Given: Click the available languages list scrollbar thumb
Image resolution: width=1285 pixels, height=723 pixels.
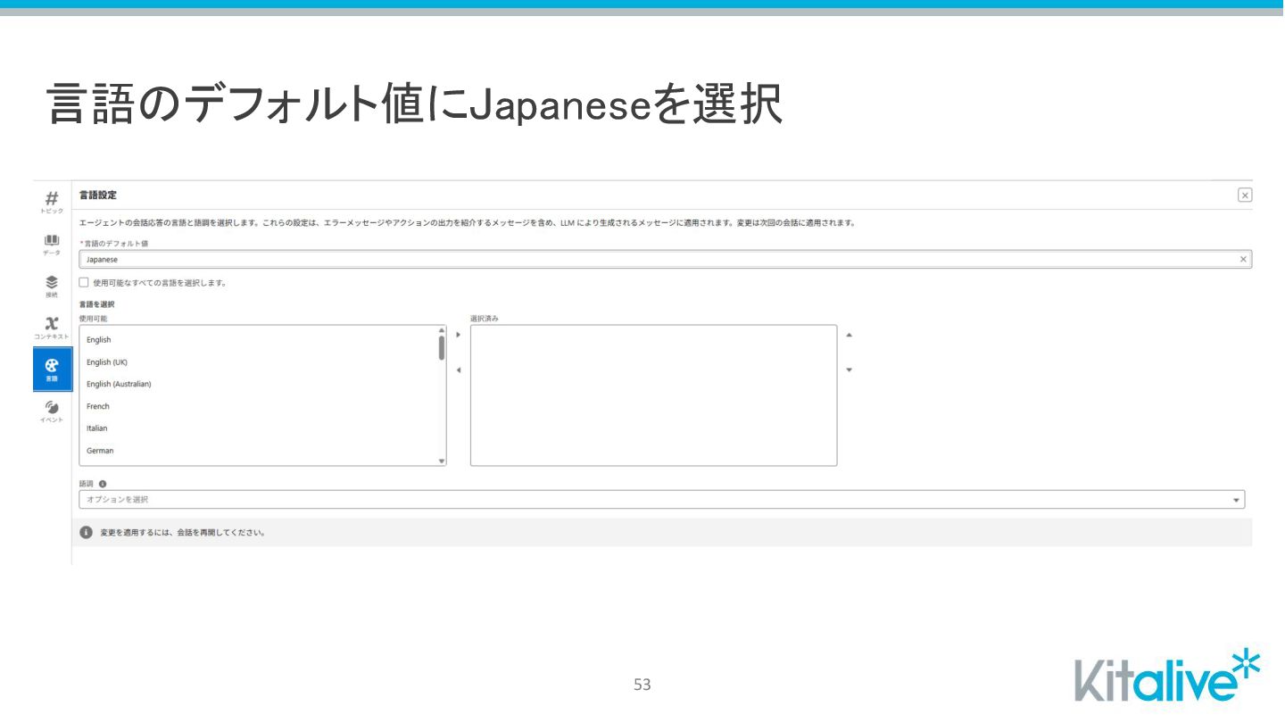Looking at the screenshot, I should pos(442,347).
